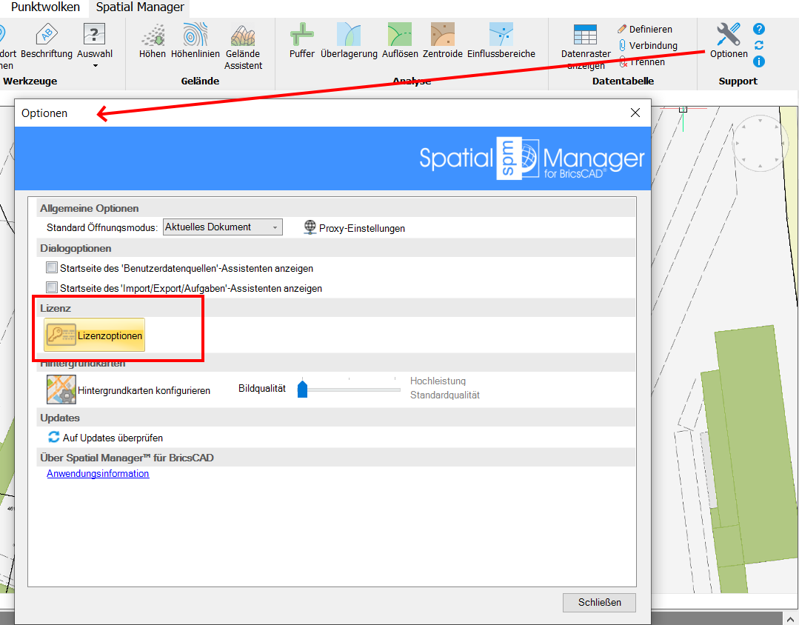Open the Überlagerung overlay tool
The image size is (799, 625).
349,41
